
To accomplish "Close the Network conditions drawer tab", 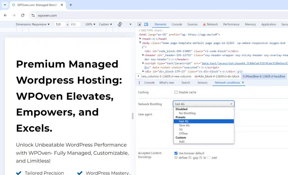I will [x=243, y=83].
